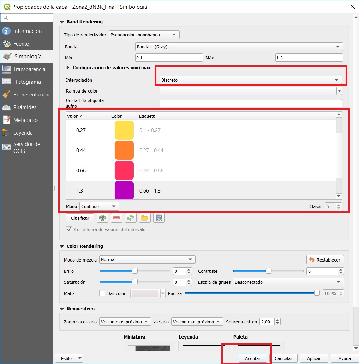Screen dimensions: 359x364
Task: Switch to the Metadatos tab
Action: 26,120
